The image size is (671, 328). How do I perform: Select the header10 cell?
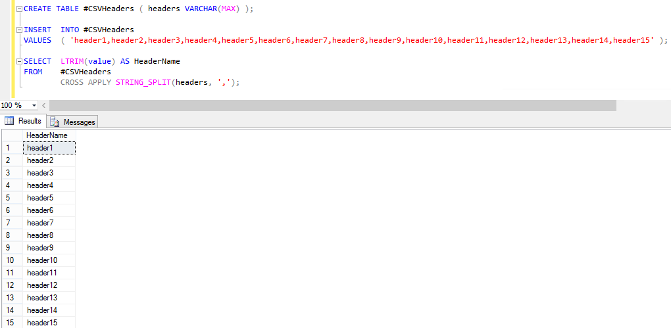click(x=49, y=260)
